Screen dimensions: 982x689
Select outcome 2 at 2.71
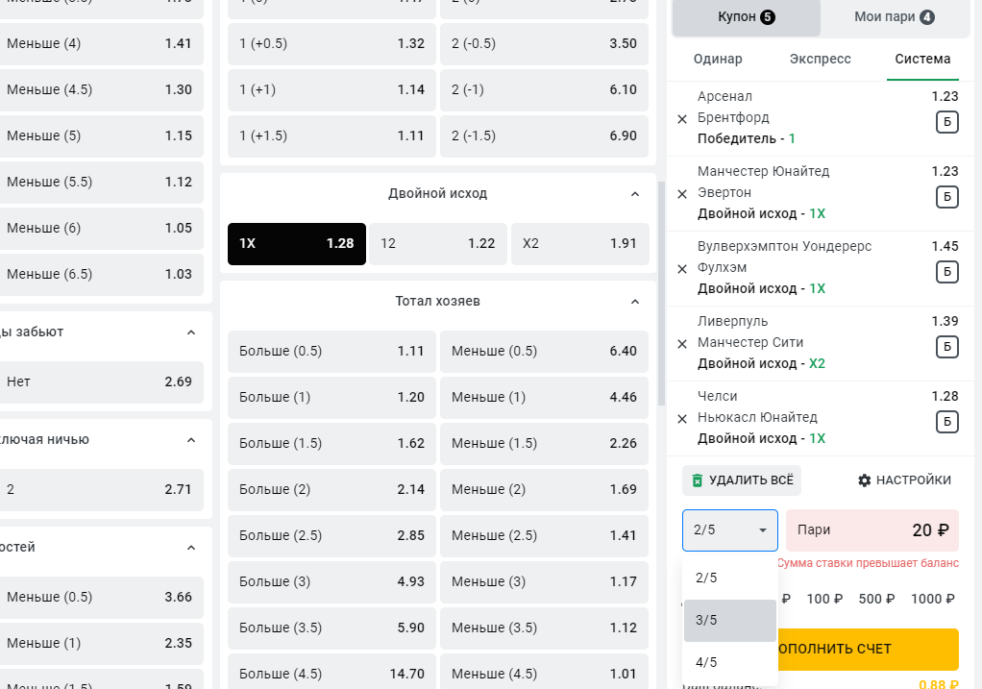[100, 490]
